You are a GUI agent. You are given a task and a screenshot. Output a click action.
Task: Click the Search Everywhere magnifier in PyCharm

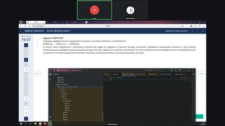(176, 70)
